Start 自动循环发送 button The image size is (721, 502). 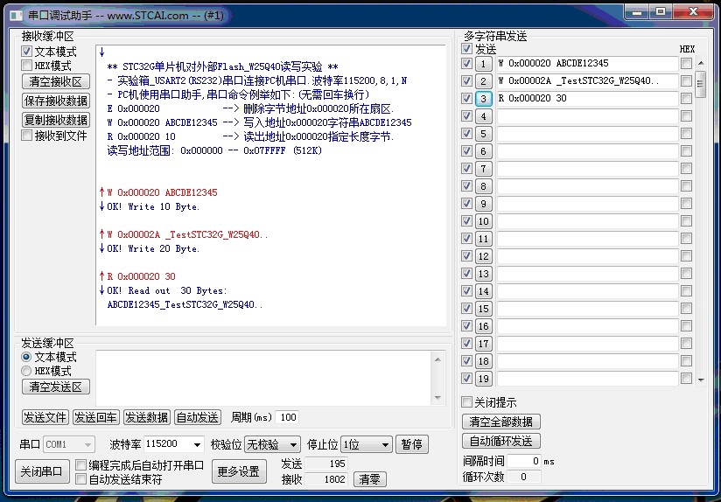tap(500, 441)
